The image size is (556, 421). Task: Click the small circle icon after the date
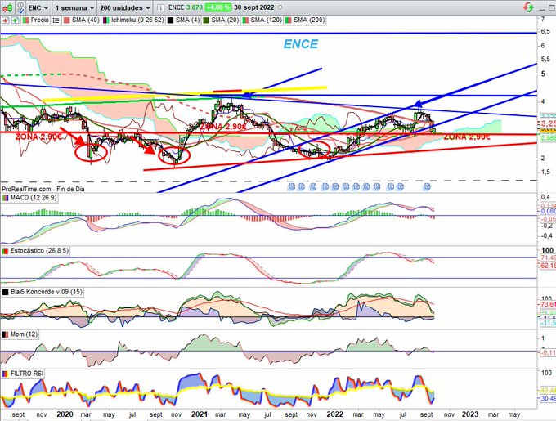pyautogui.click(x=280, y=7)
